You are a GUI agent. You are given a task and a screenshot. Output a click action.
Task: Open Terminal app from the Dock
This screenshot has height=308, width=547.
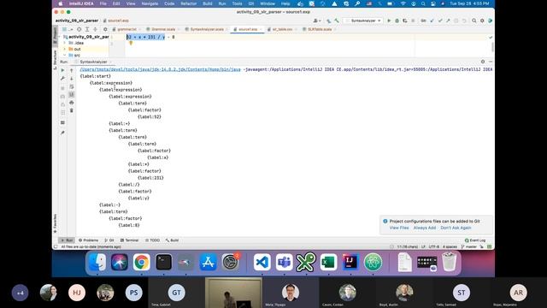click(163, 262)
